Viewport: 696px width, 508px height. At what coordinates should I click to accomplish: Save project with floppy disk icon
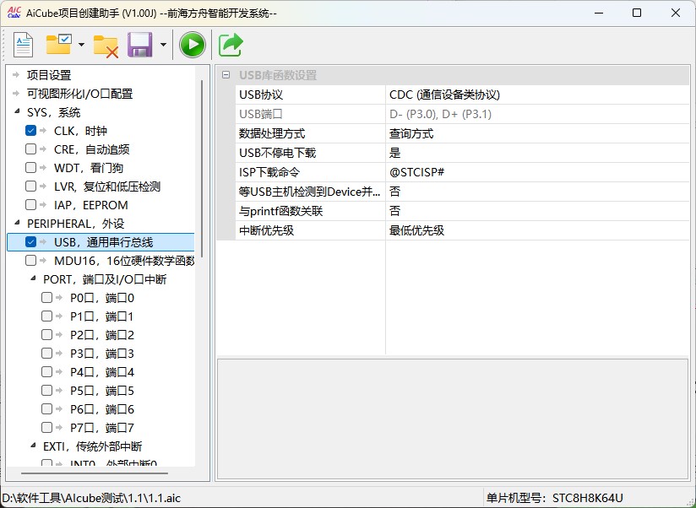click(x=140, y=45)
